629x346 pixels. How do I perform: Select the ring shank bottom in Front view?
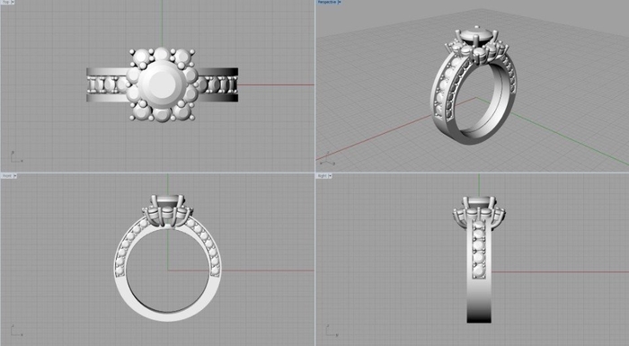pos(168,314)
